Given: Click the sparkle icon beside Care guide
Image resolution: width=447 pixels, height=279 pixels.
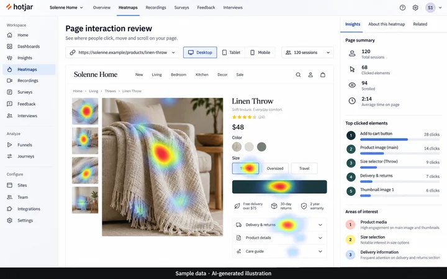Looking at the screenshot, I should 238,251.
